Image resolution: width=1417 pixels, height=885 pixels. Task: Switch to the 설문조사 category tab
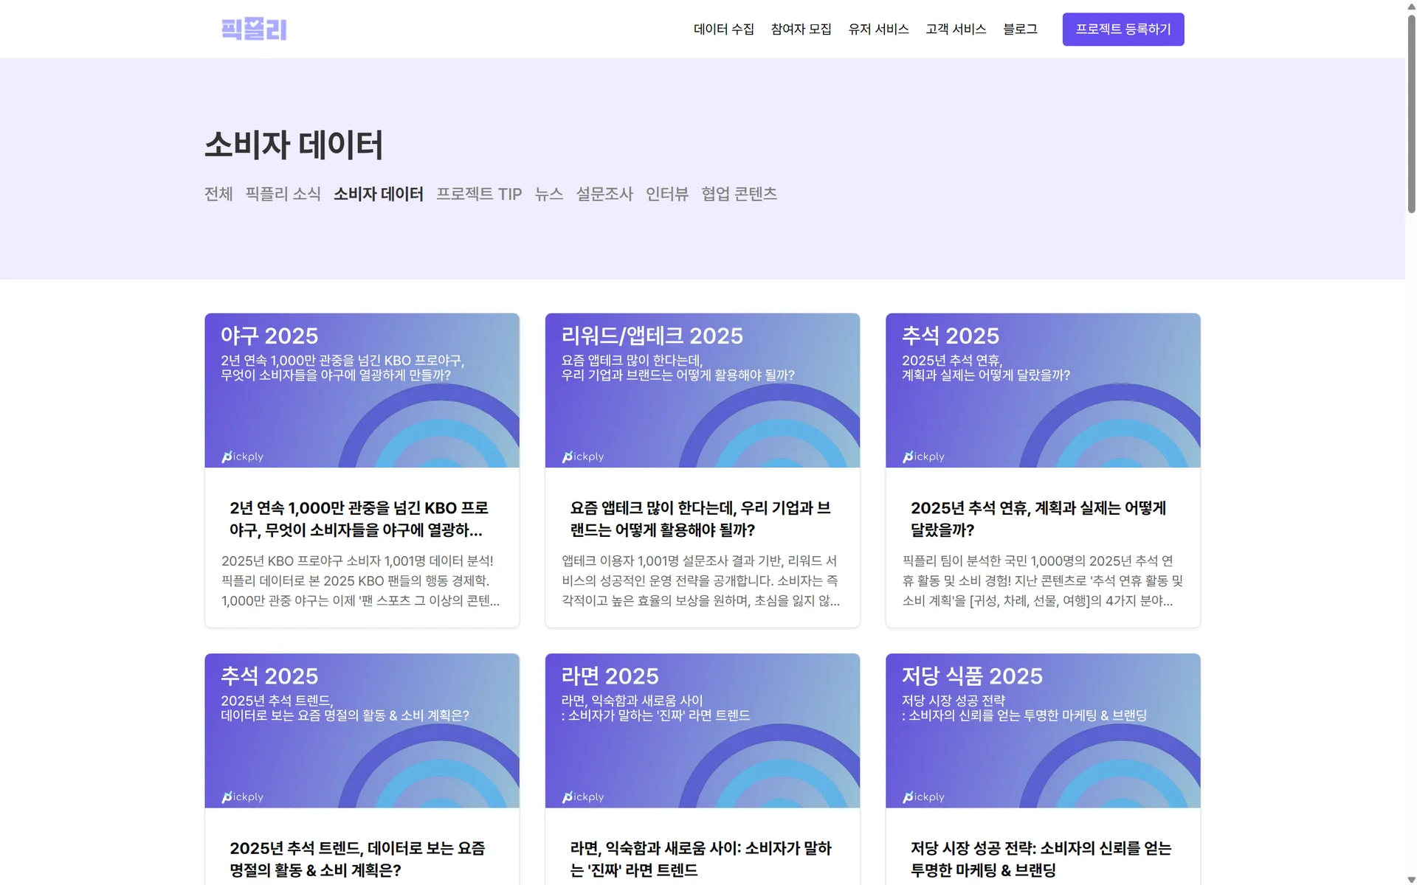pyautogui.click(x=604, y=193)
